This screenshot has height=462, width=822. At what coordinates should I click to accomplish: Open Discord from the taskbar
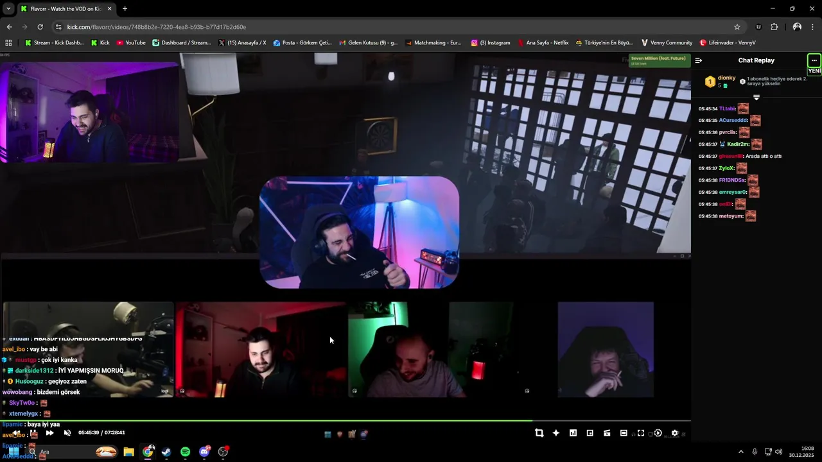click(204, 452)
